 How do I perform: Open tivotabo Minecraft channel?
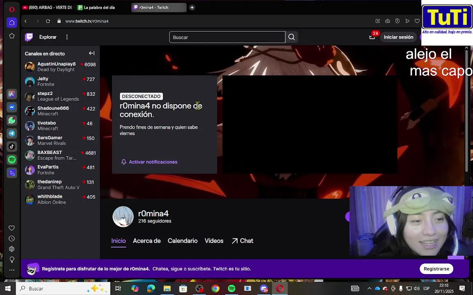[x=60, y=125]
